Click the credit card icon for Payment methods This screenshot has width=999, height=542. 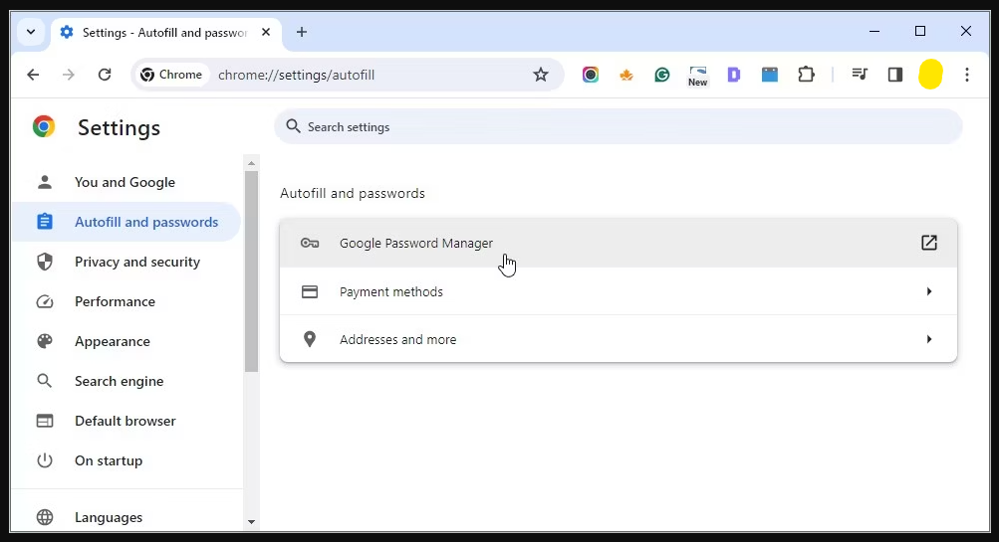click(310, 292)
